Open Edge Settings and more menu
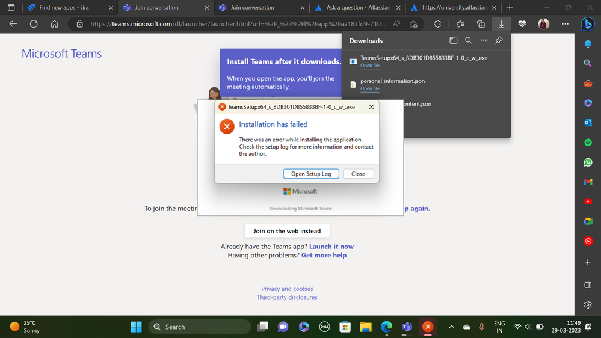601x338 pixels. 565,24
